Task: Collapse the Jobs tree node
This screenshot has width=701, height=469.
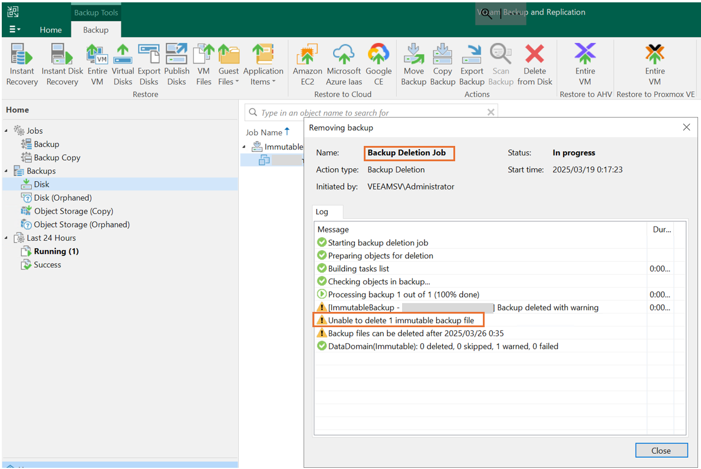Action: (x=6, y=131)
